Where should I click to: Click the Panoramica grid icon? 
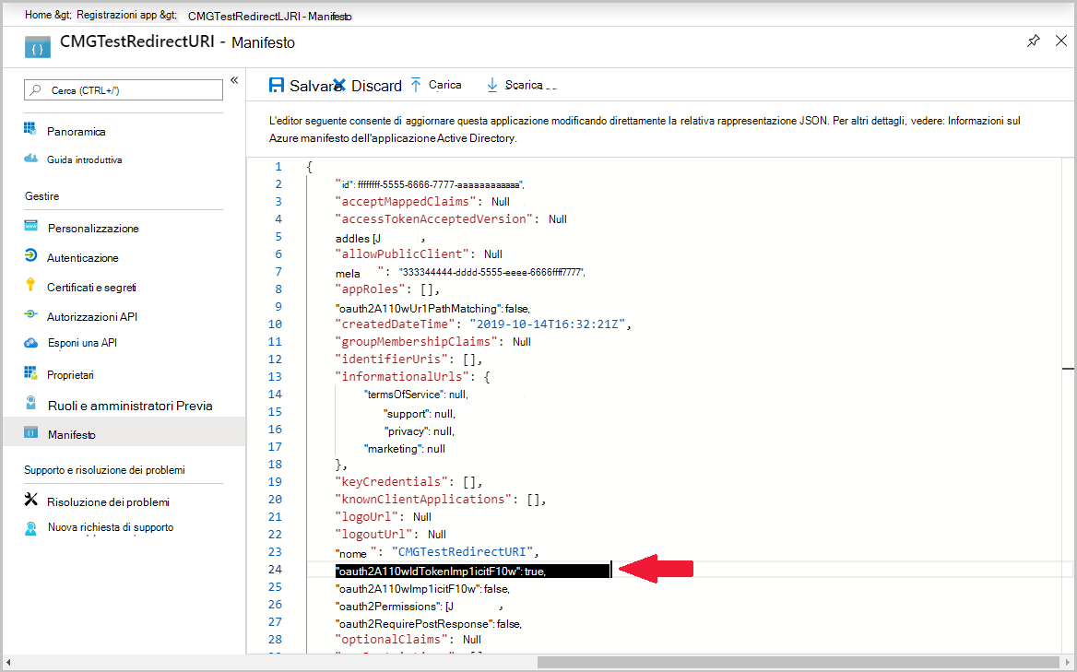tap(30, 128)
